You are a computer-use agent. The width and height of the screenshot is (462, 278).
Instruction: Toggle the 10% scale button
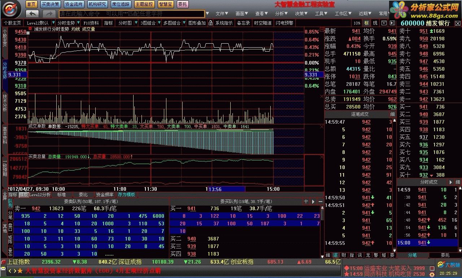(x=357, y=23)
